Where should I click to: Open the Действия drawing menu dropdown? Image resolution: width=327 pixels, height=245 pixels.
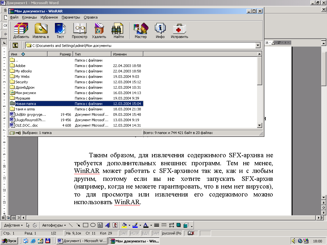[13, 225]
